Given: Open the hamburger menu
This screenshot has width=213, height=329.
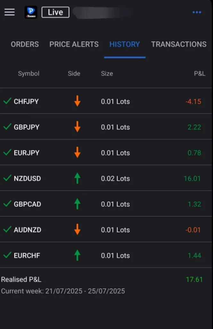Looking at the screenshot, I should [x=10, y=12].
